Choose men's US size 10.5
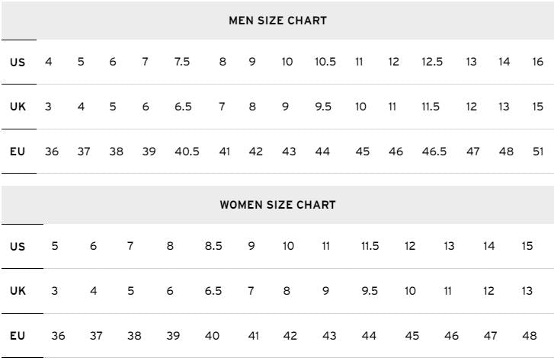 click(325, 62)
